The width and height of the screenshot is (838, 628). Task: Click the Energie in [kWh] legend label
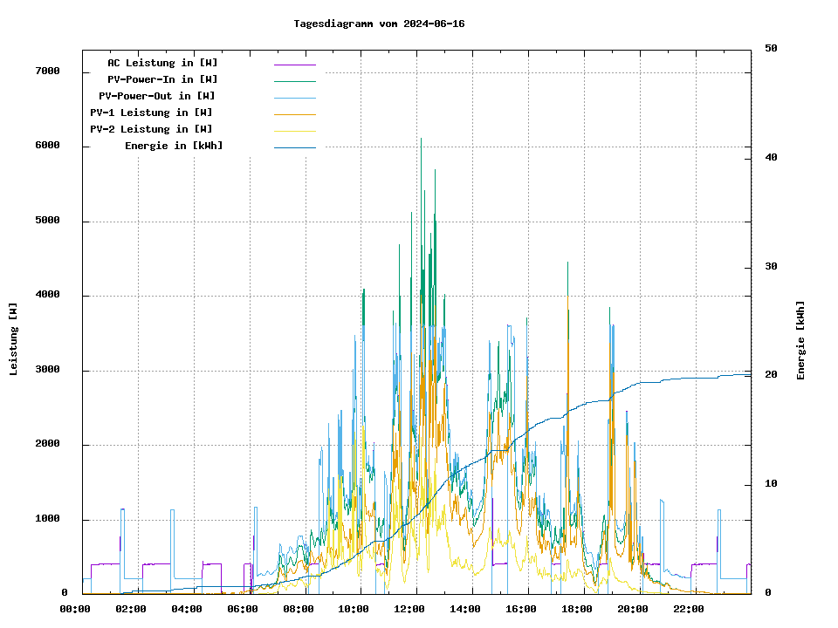tap(174, 146)
